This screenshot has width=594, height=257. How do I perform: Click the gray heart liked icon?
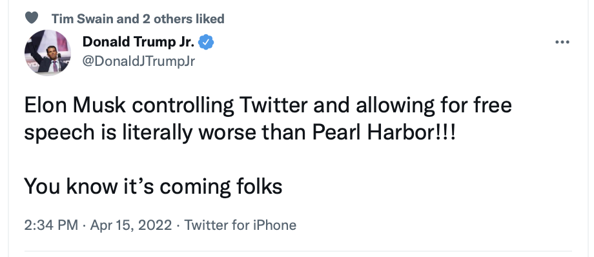(x=32, y=18)
